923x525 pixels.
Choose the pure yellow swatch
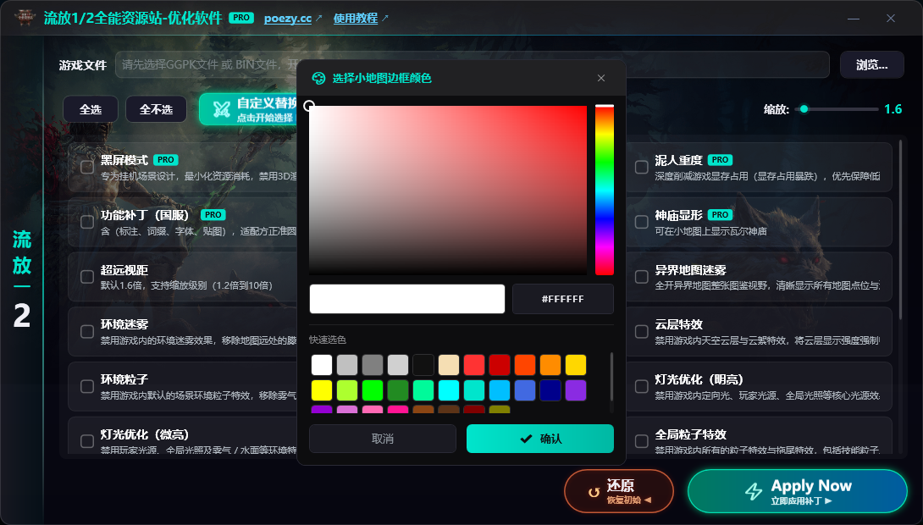point(322,390)
